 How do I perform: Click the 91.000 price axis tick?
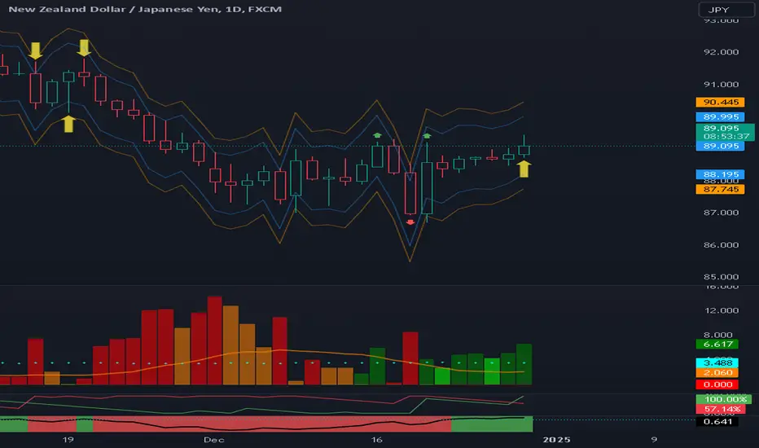[721, 84]
